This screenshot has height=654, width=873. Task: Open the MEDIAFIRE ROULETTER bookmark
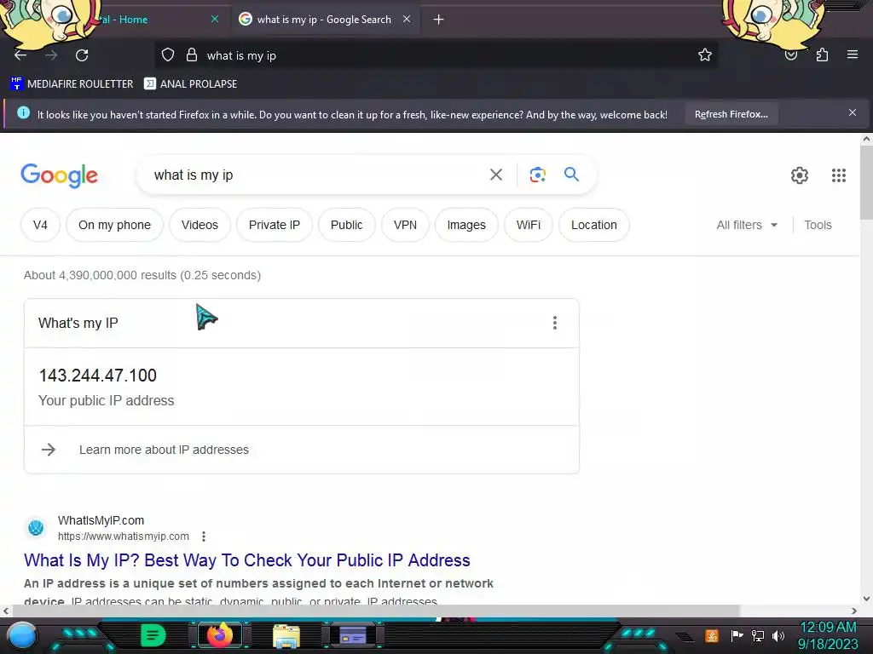[x=72, y=84]
